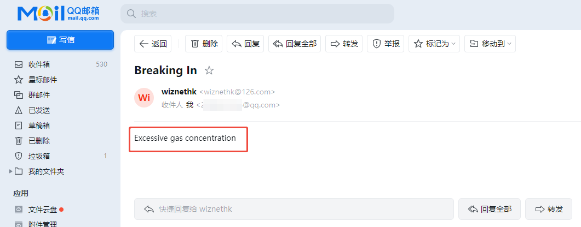Go back with the 返回 button

153,44
